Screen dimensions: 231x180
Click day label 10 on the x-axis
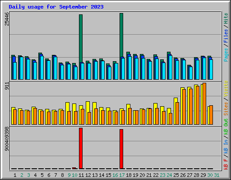[x=74, y=175]
